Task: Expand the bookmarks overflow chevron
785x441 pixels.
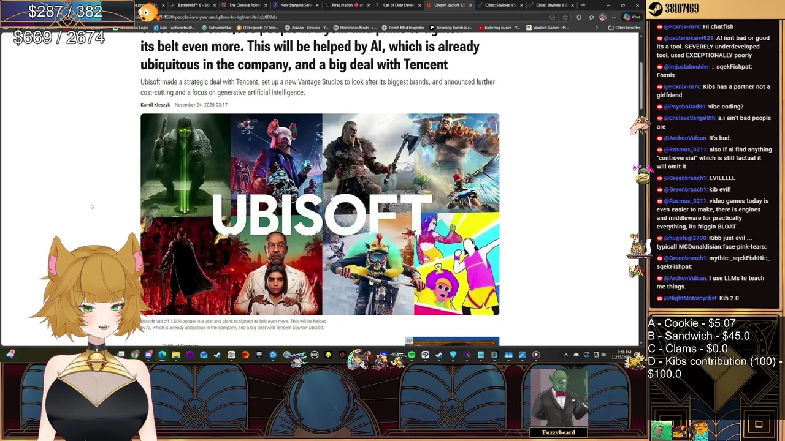Action: pyautogui.click(x=597, y=28)
